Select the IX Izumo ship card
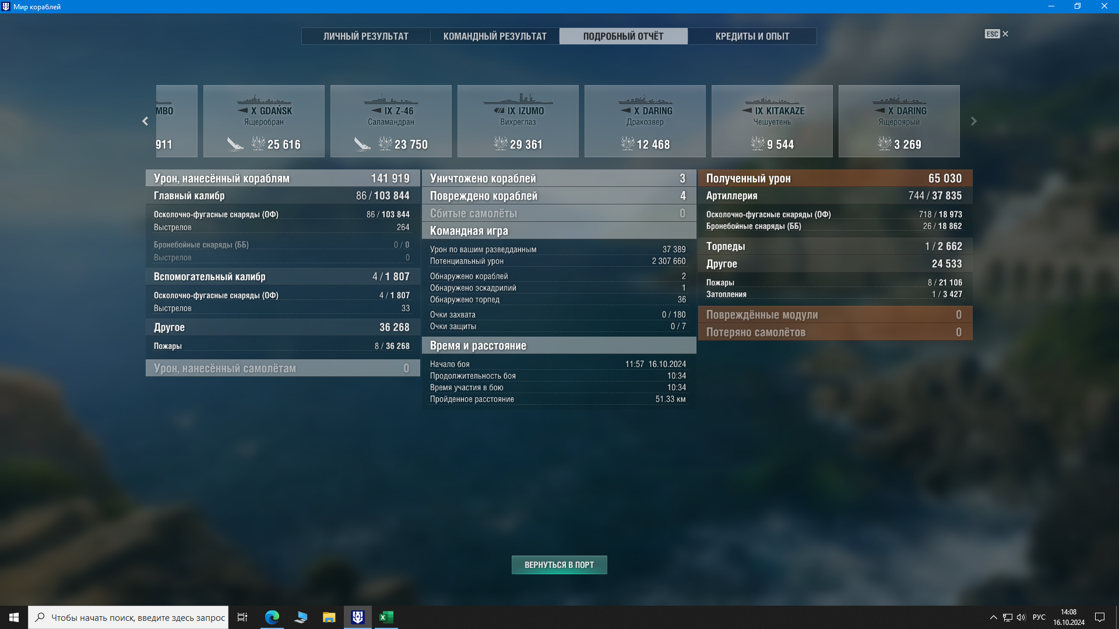Screen dimensions: 1119x629 click(518, 121)
